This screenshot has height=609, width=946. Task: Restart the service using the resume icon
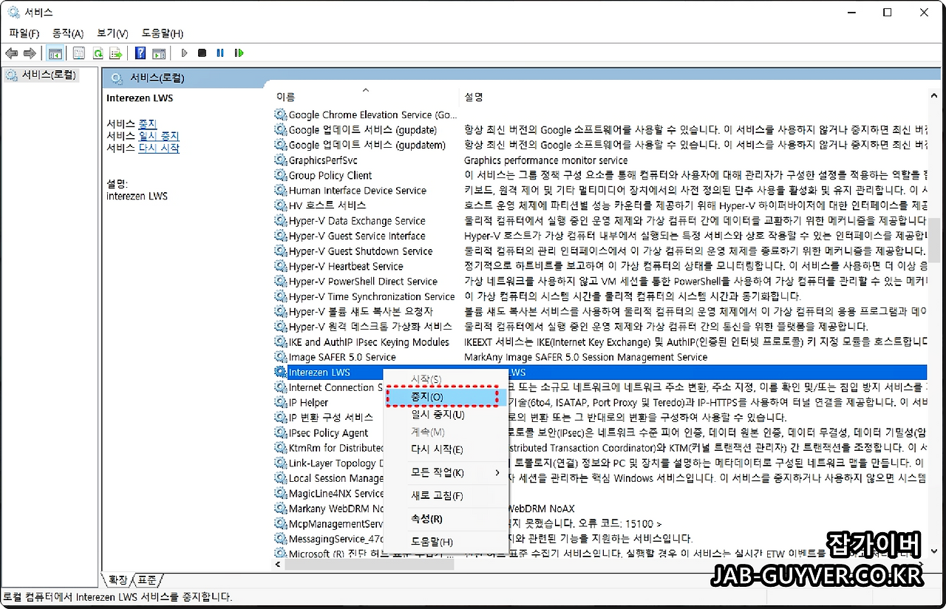237,52
